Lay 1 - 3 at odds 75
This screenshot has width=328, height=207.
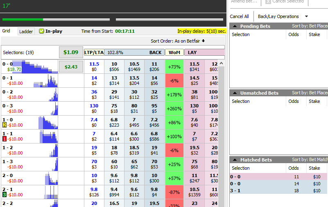[195, 164]
